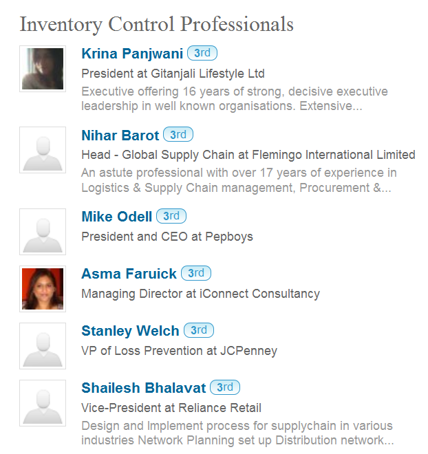The image size is (428, 454).
Task: Click the 3rd badge beside Shailesh Bhalavat
Action: coord(225,387)
